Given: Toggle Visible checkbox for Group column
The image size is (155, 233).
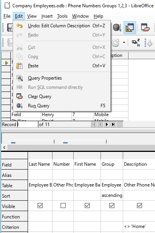Looking at the screenshot, I should [112, 206].
